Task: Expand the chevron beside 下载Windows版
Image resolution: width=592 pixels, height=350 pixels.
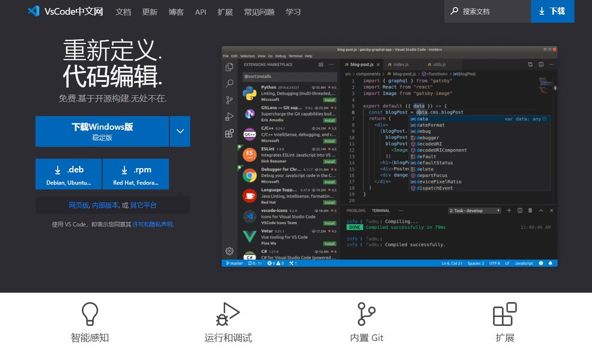Action: pos(180,132)
